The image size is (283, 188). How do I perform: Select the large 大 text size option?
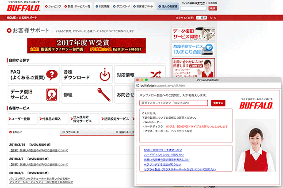click(x=214, y=18)
